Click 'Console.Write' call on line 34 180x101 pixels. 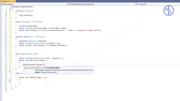(x=28, y=65)
